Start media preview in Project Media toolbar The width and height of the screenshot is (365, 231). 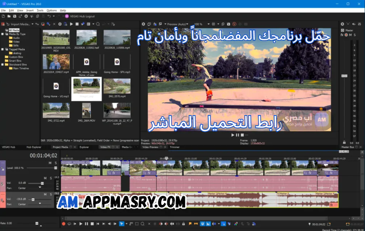(71, 24)
